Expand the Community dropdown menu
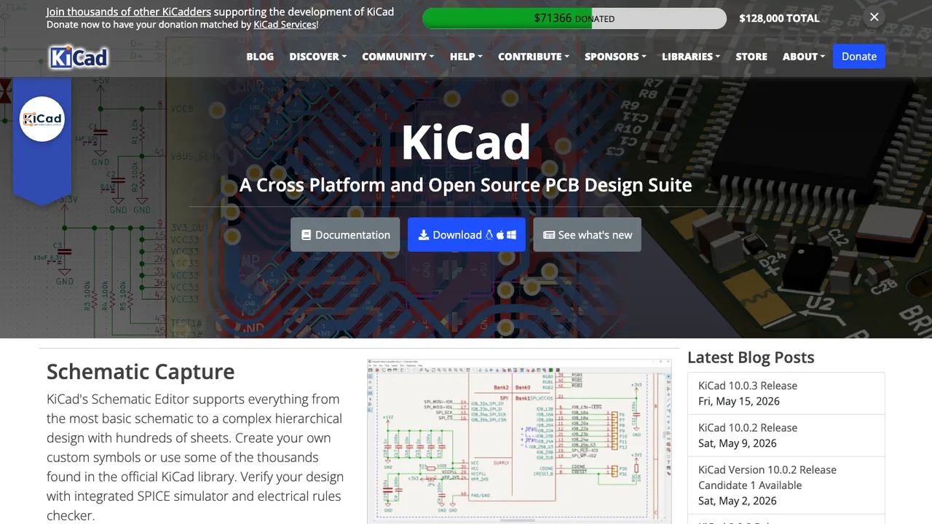 tap(398, 56)
